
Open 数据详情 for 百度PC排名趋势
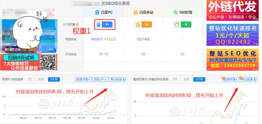pyautogui.click(x=83, y=80)
